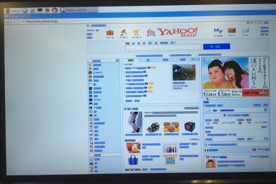Click the suitcase travel icon in sidebar
Image resolution: width=276 pixels, height=184 pixels.
90,77
